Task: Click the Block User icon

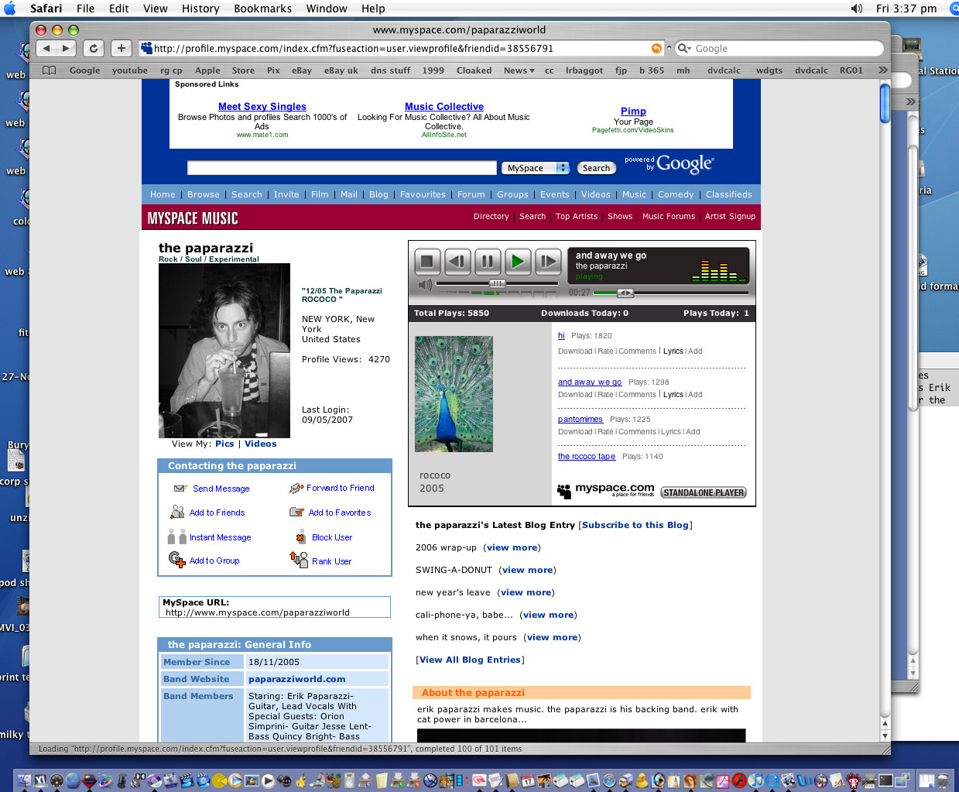Action: point(300,537)
